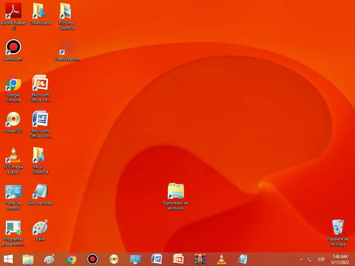This screenshot has height=266, width=355.
Task: Launch Paint from the taskbar
Action: tap(49, 259)
